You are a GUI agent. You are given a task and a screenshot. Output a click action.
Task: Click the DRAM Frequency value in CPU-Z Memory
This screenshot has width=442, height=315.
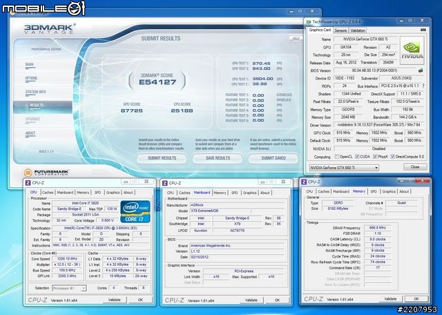[x=378, y=227]
